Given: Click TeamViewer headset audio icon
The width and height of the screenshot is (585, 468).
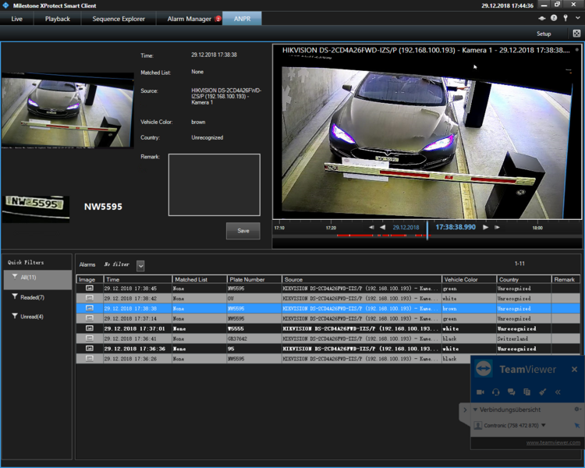Looking at the screenshot, I should tap(496, 392).
